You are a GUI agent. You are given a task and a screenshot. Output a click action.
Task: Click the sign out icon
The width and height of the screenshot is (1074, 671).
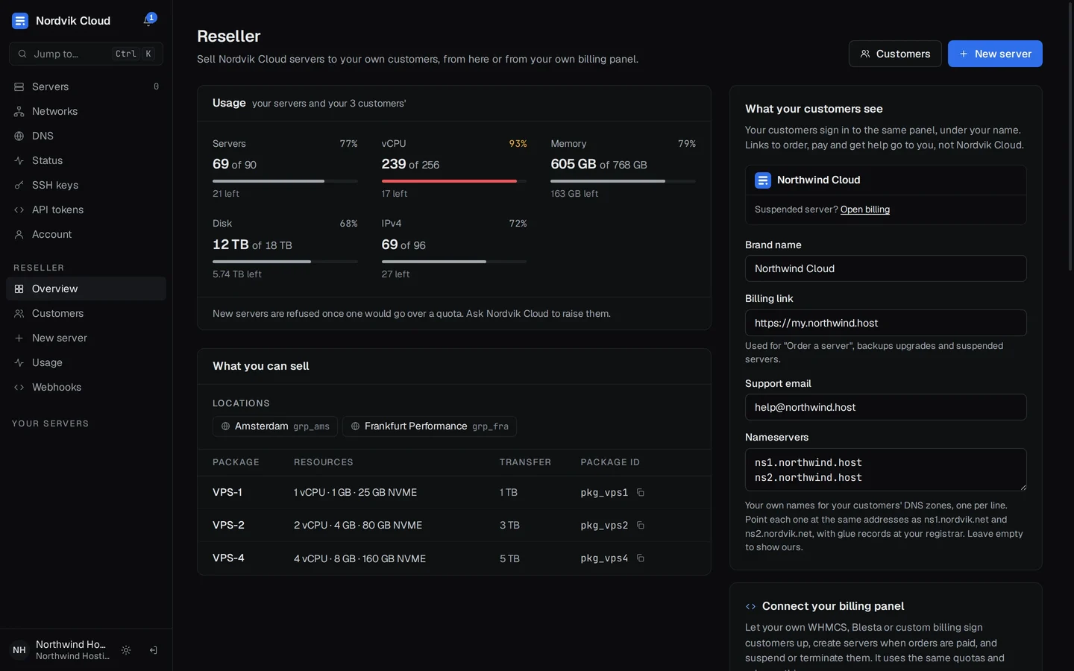[153, 650]
